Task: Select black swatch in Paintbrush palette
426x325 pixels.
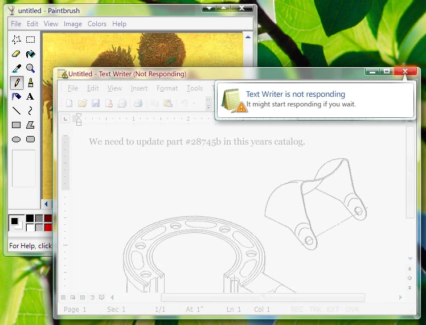Action: 30,219
